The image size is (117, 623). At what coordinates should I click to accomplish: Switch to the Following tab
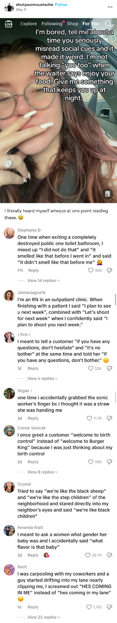click(x=52, y=23)
